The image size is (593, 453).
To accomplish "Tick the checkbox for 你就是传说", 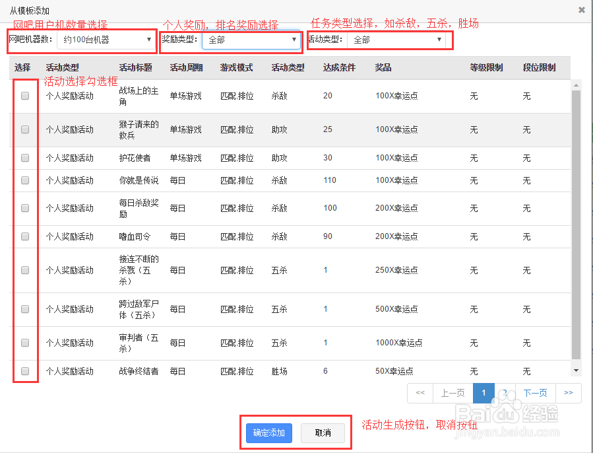I will pos(24,180).
